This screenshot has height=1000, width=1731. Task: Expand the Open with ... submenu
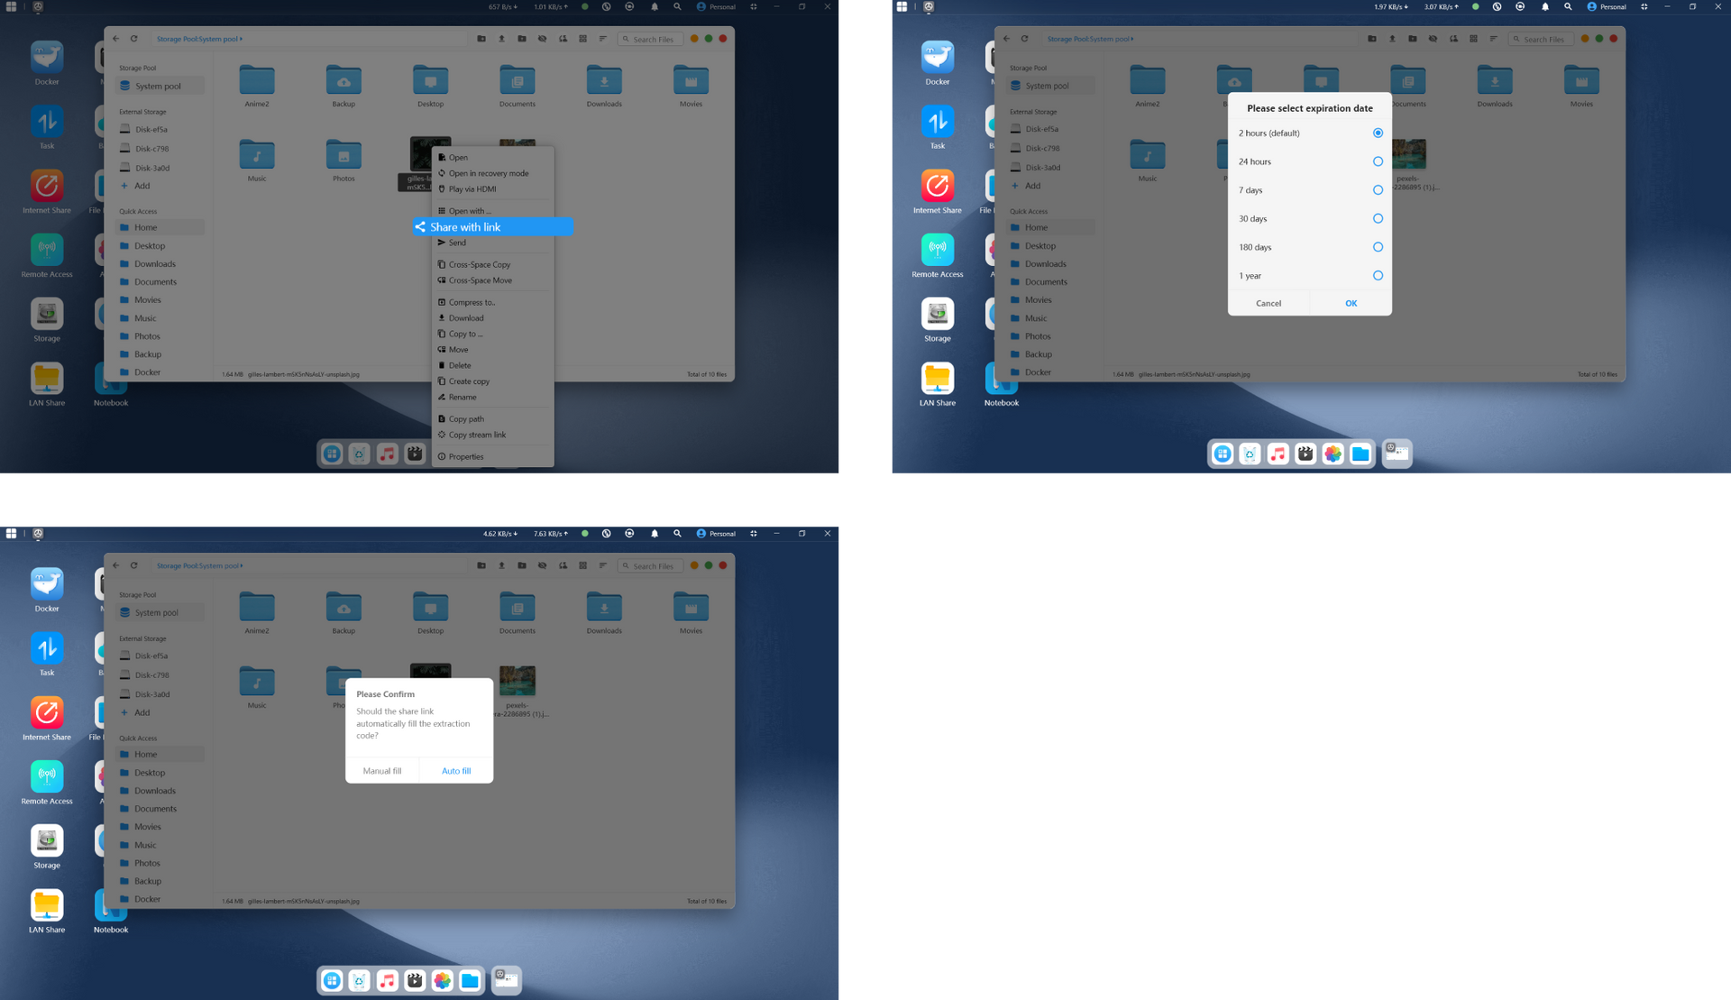[x=470, y=211]
